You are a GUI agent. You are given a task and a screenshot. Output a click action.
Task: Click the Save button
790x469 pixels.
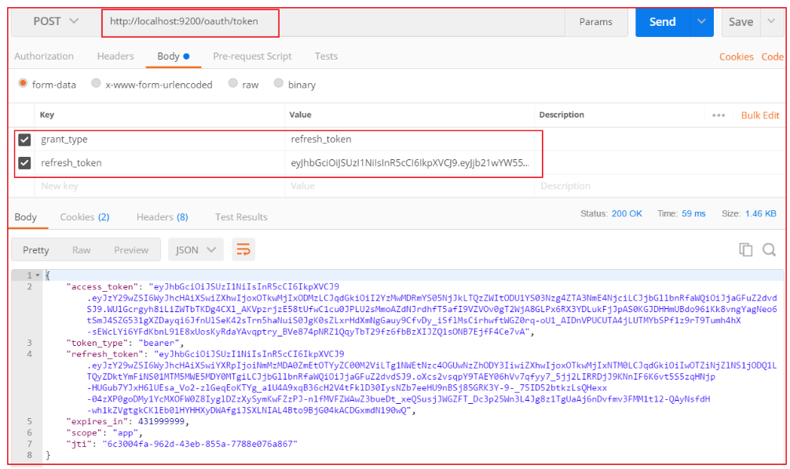click(741, 22)
